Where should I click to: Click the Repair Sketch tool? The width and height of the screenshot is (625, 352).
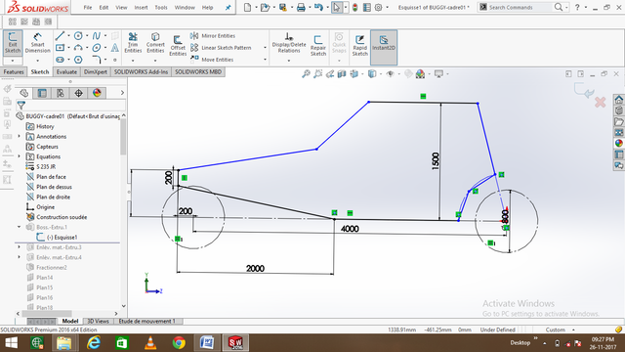coord(318,46)
